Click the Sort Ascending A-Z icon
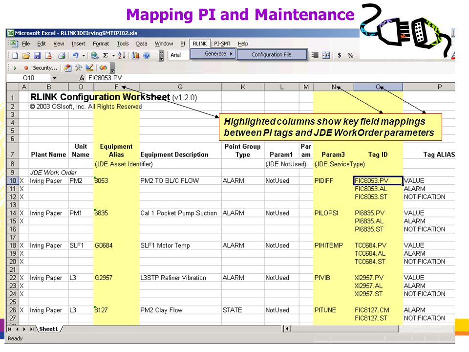The width and height of the screenshot is (469, 352). pos(122,55)
